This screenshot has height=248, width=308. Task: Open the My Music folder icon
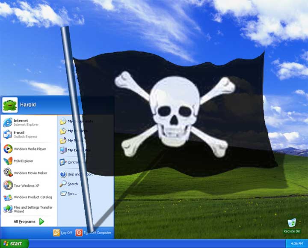point(63,140)
